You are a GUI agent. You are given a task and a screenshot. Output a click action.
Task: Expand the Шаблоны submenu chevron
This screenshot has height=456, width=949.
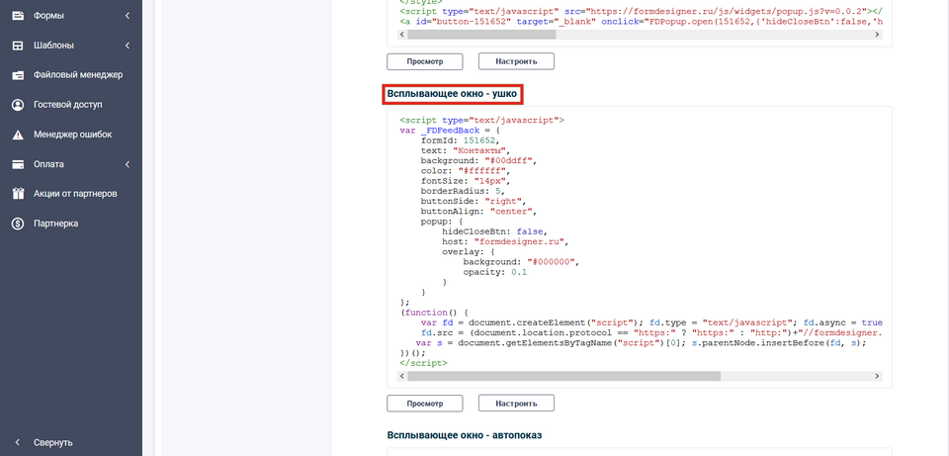coord(128,46)
